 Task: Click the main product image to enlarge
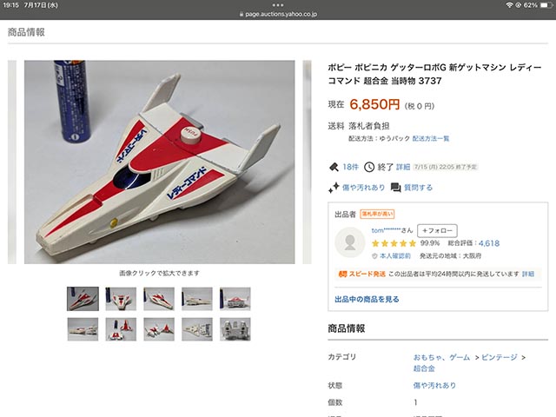tap(159, 162)
